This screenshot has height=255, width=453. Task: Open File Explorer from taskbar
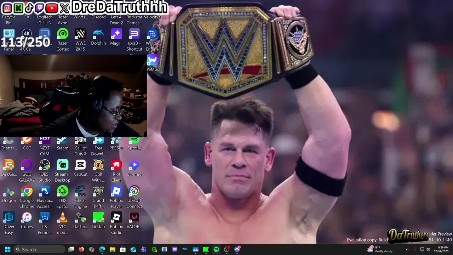tap(113, 249)
